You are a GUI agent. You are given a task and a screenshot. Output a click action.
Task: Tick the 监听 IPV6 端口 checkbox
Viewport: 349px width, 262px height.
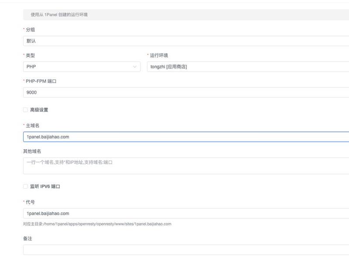[x=25, y=186]
